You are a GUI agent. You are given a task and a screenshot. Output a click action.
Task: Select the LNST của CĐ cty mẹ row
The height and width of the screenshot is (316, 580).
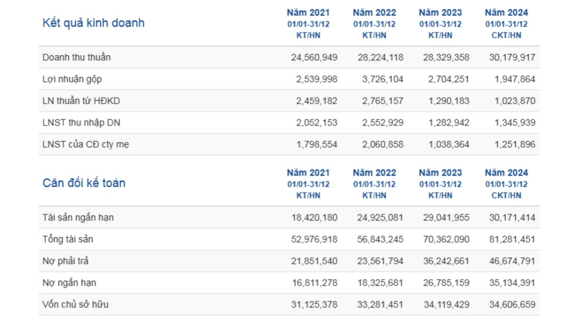point(85,144)
